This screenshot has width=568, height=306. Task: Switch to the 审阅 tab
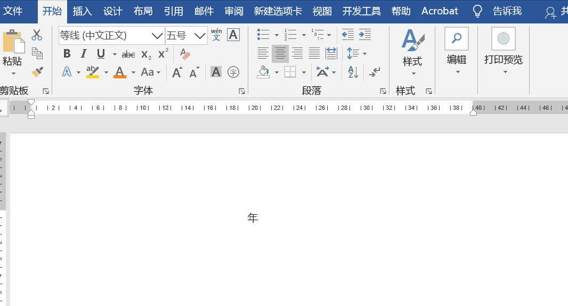(234, 11)
